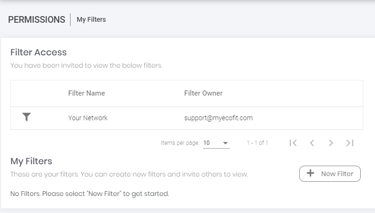Go to the previous page of filters
Viewport: 375px width, 213px height.
click(312, 143)
